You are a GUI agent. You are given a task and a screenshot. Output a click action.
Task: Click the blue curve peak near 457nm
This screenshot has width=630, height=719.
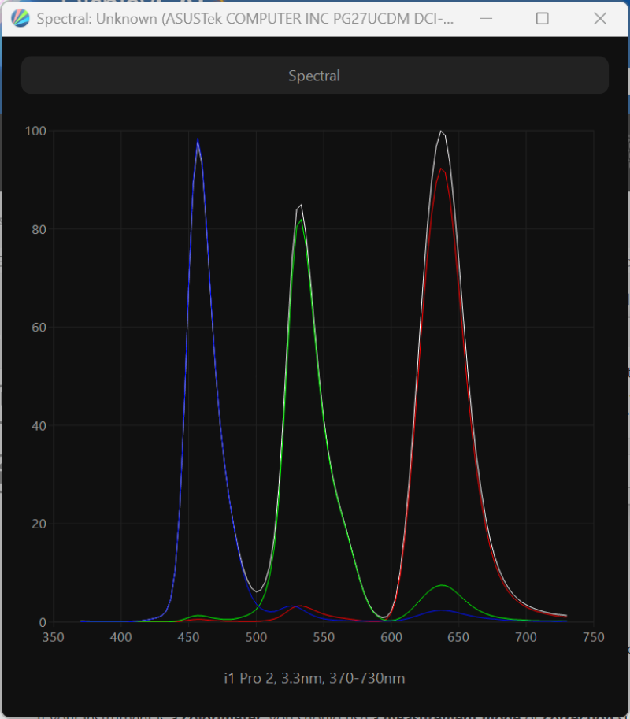tap(198, 139)
